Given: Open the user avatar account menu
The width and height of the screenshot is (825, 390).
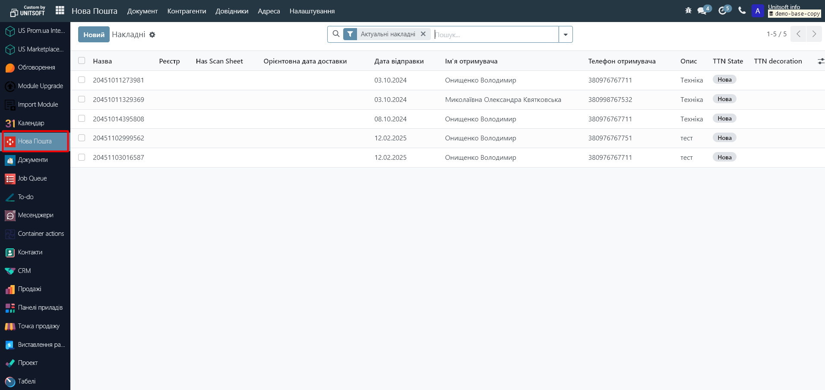Looking at the screenshot, I should [x=758, y=11].
